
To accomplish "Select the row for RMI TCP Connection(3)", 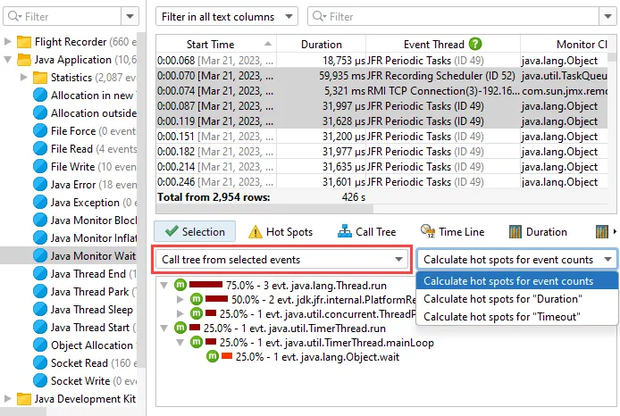I will (x=382, y=91).
